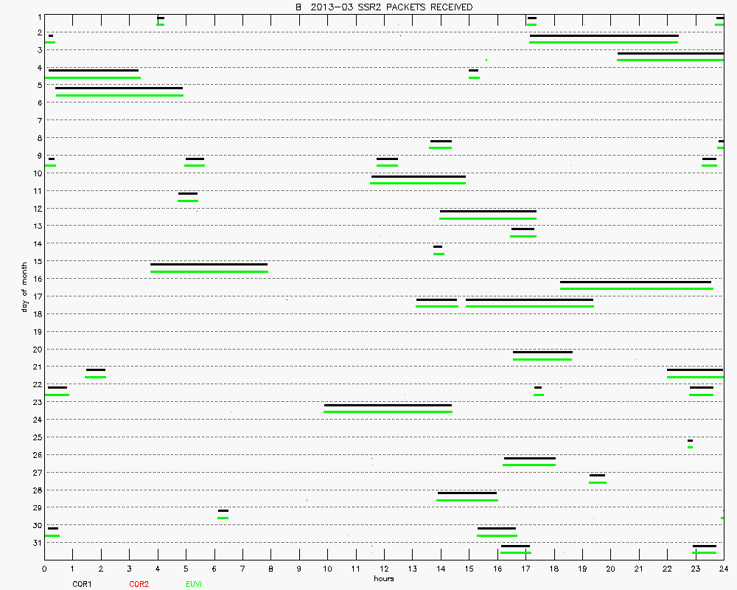Click the day 1 tick label
This screenshot has width=737, height=590.
[38, 15]
